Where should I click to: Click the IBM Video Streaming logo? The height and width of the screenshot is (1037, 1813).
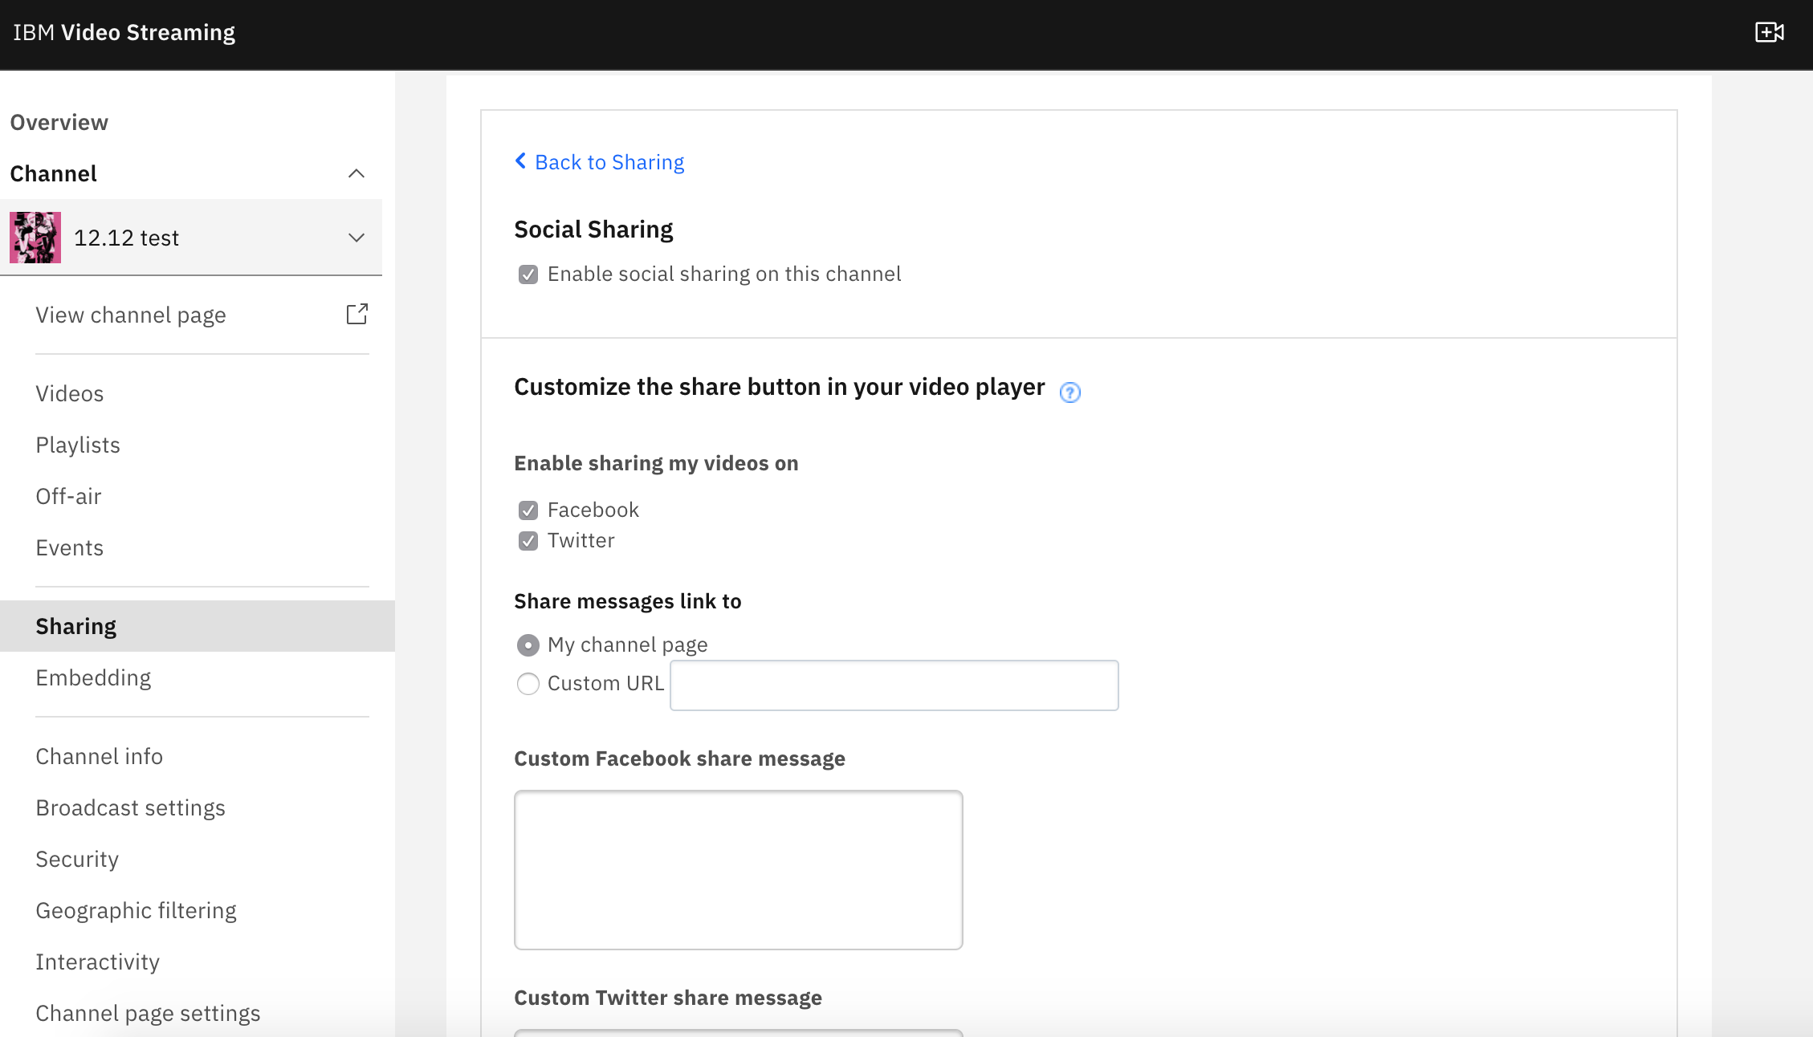[x=124, y=32]
